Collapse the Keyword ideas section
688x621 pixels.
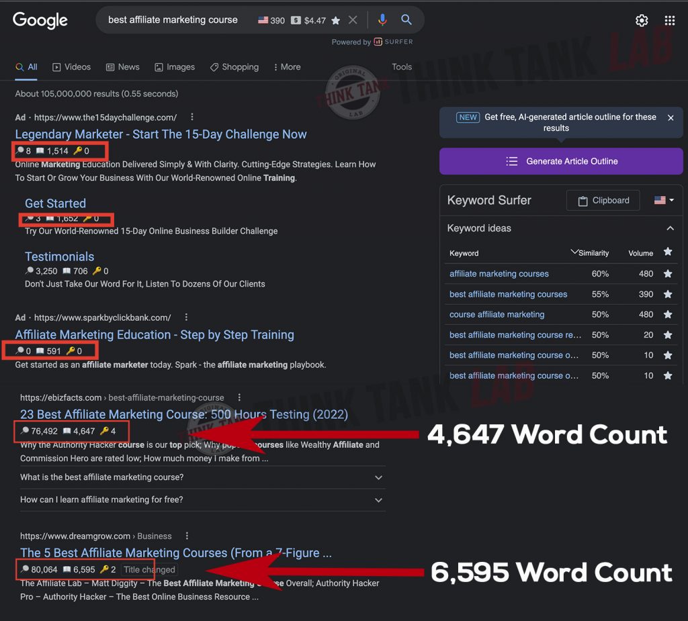[670, 228]
